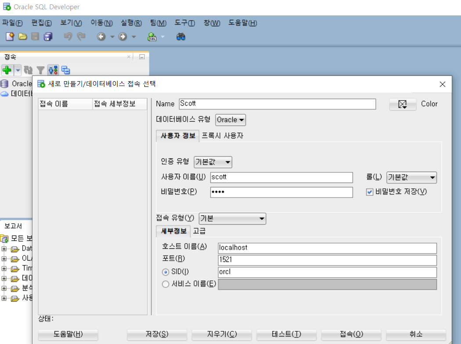The height and width of the screenshot is (344, 461).
Task: Click the 접속 이름 column header
Action: (65, 104)
